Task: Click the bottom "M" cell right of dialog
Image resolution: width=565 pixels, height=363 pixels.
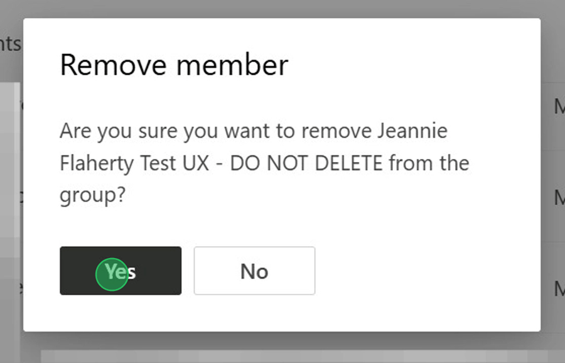Action: 558,289
